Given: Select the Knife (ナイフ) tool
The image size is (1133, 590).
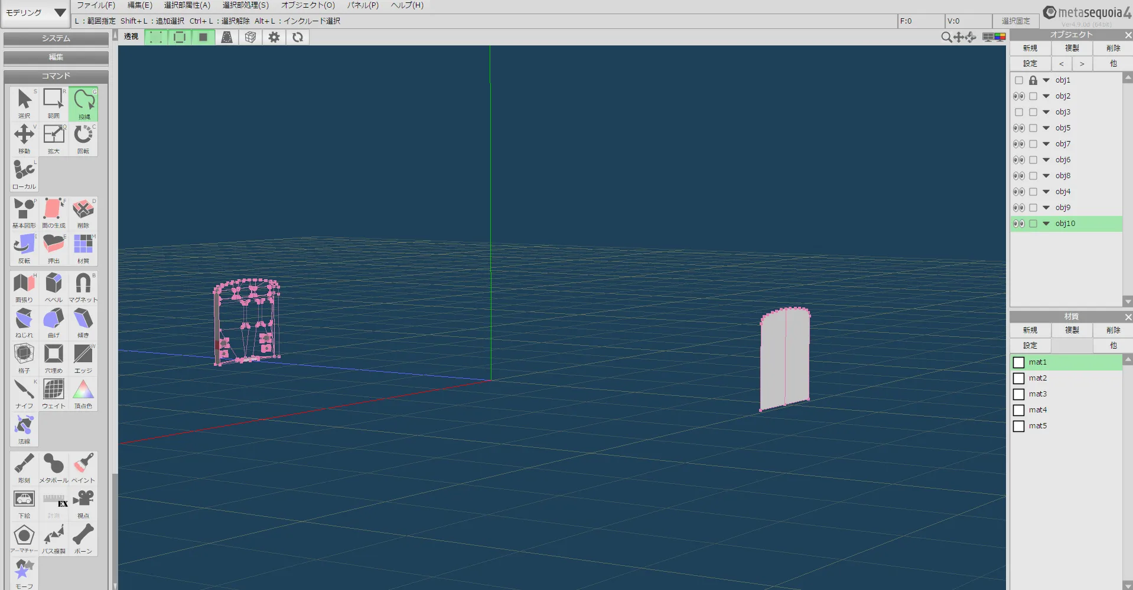Looking at the screenshot, I should click(x=24, y=393).
